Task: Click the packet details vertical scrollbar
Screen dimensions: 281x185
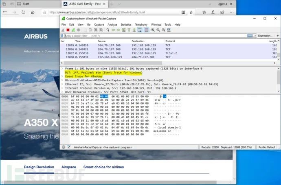Action: (x=278, y=77)
